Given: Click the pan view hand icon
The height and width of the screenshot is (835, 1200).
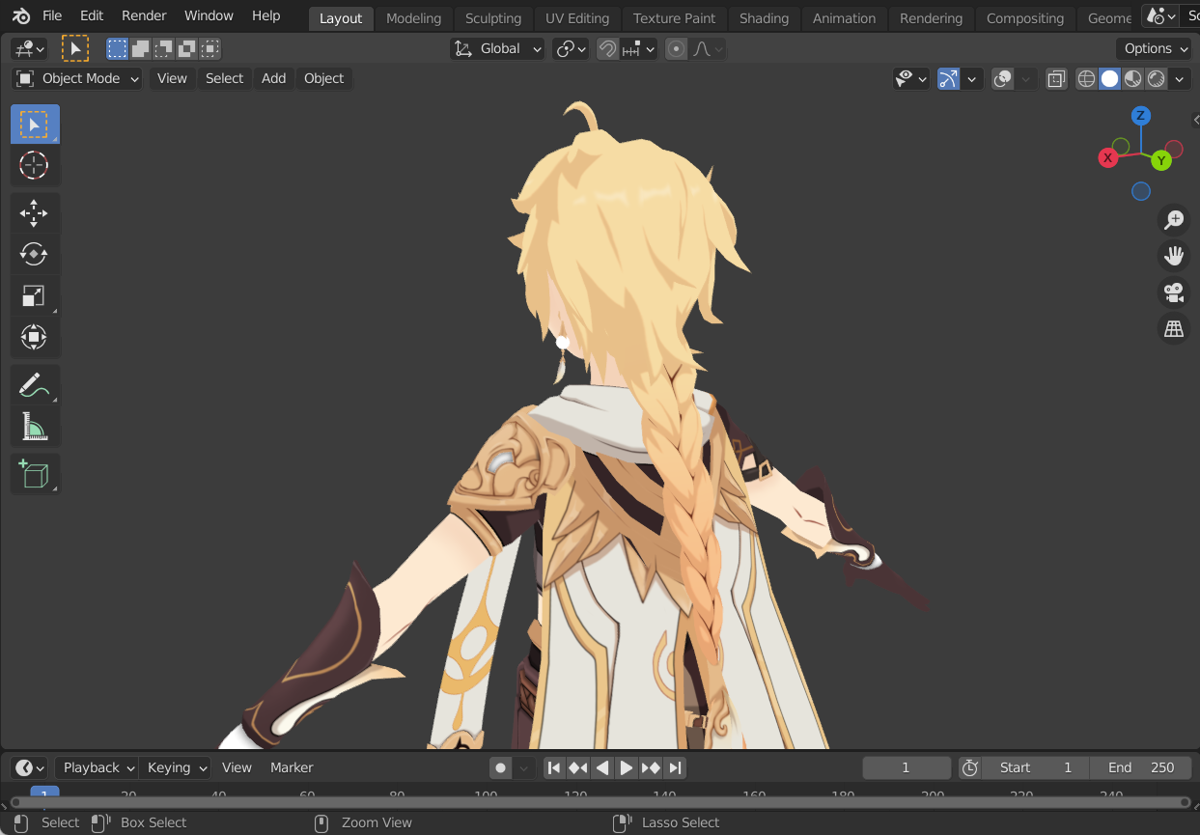Looking at the screenshot, I should (x=1174, y=256).
